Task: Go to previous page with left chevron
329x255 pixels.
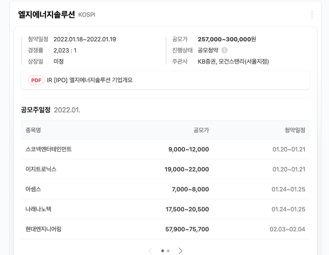Action: point(150,251)
